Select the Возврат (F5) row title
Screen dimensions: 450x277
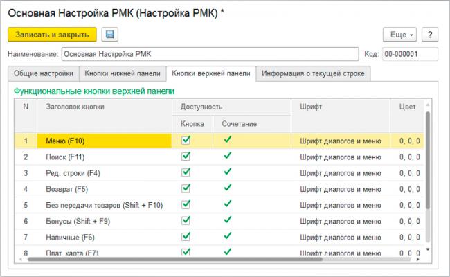coord(67,189)
